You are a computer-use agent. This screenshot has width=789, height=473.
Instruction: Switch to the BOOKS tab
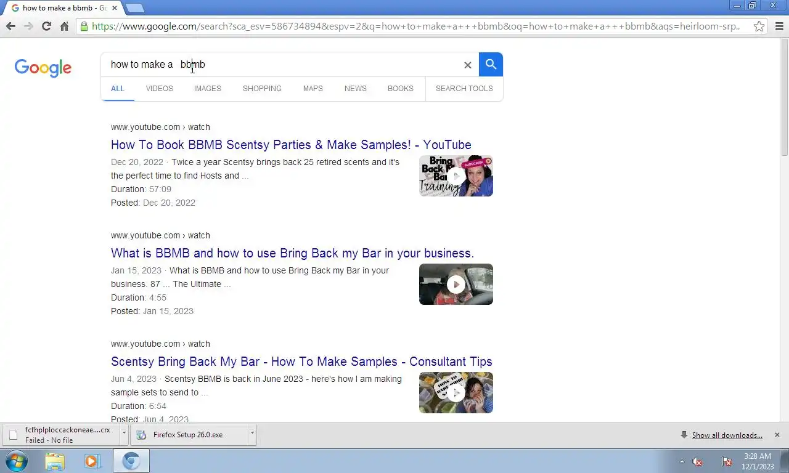[401, 89]
